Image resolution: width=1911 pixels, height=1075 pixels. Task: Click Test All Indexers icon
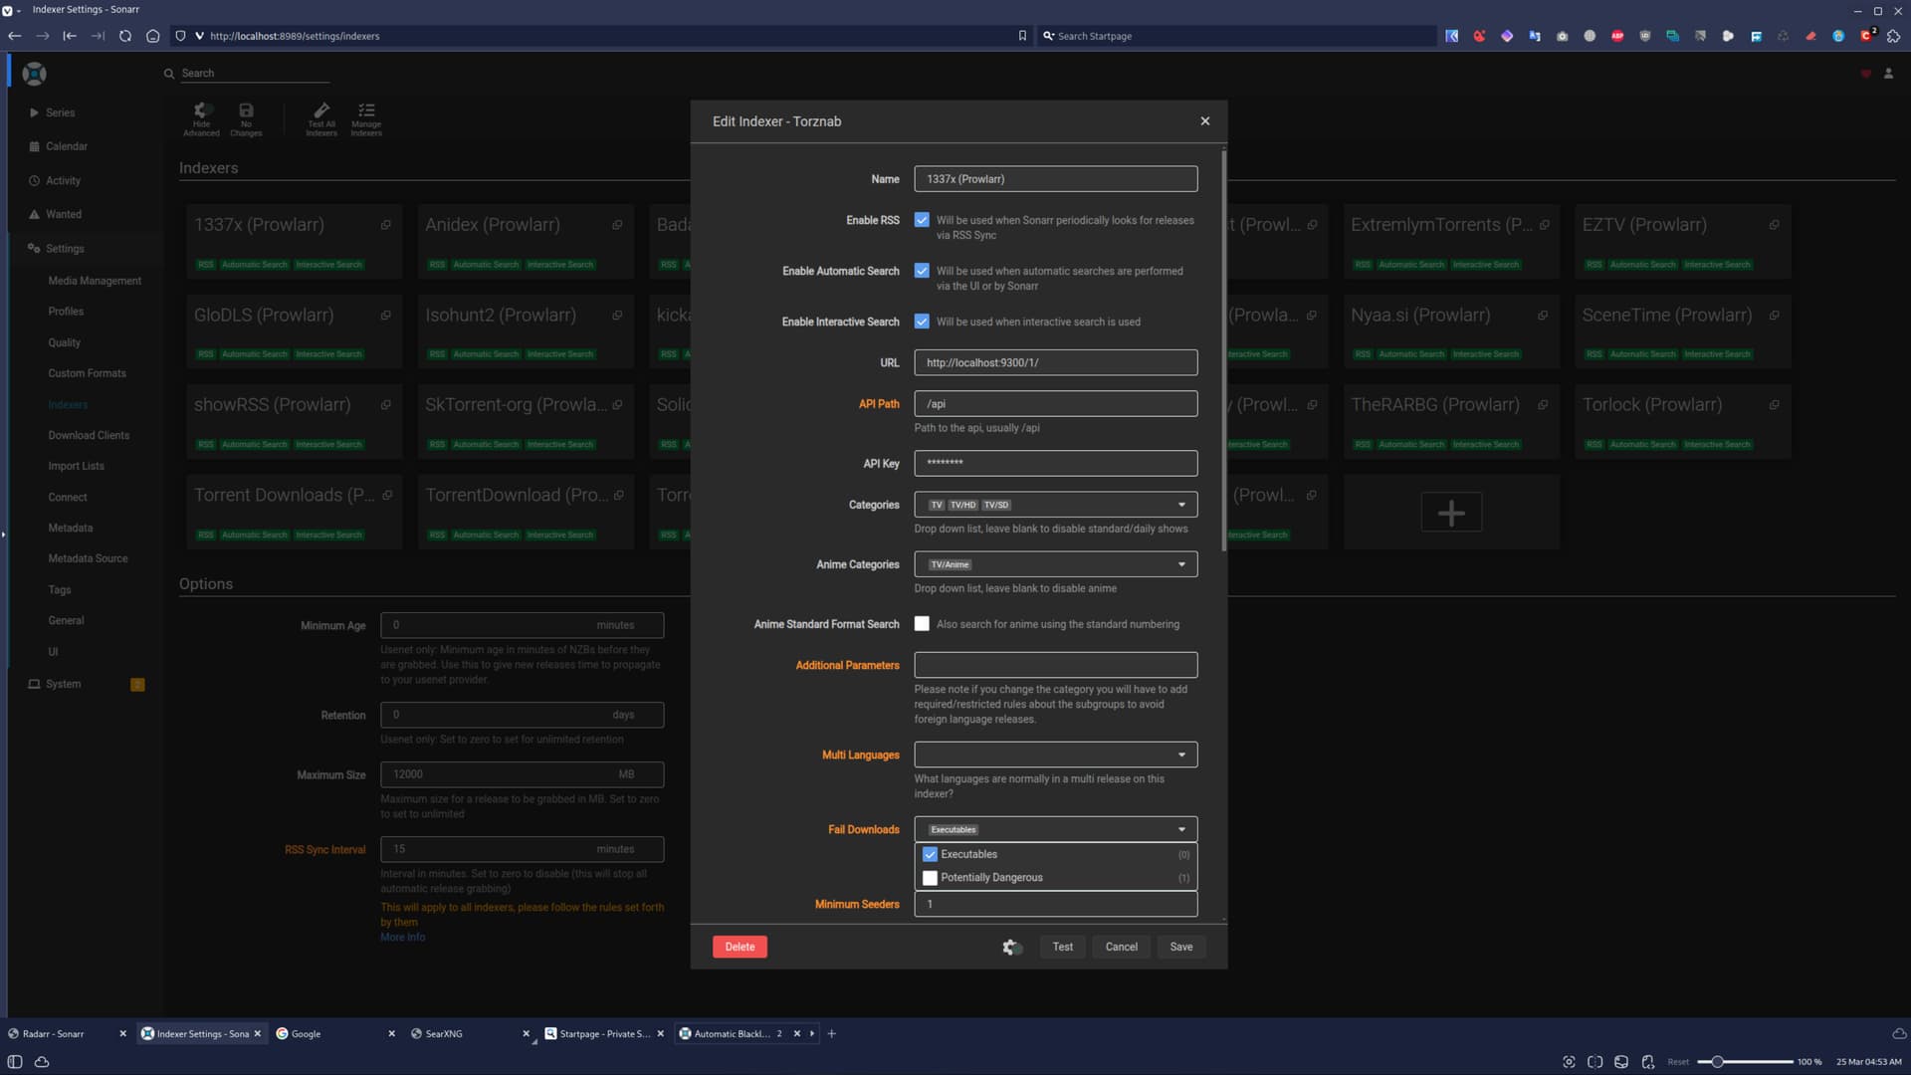[x=320, y=118]
